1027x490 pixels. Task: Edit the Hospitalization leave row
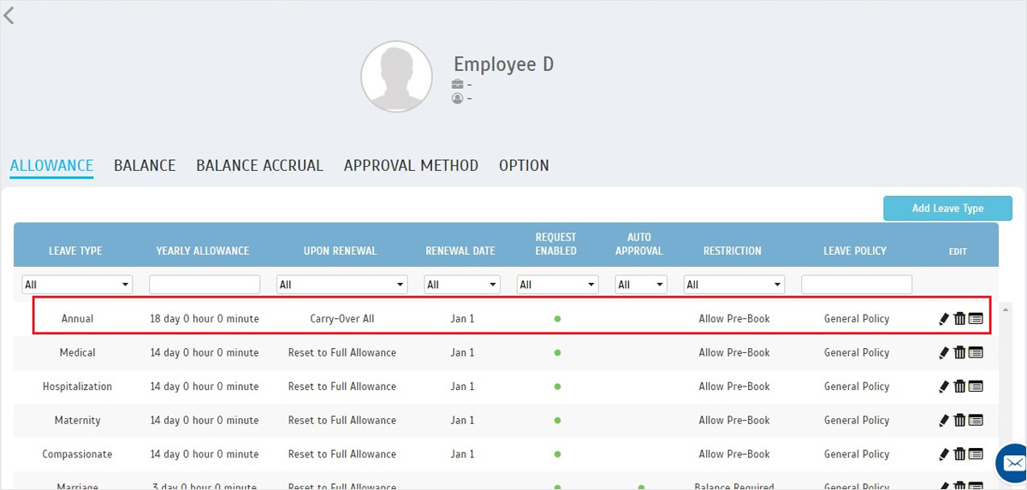coord(944,387)
